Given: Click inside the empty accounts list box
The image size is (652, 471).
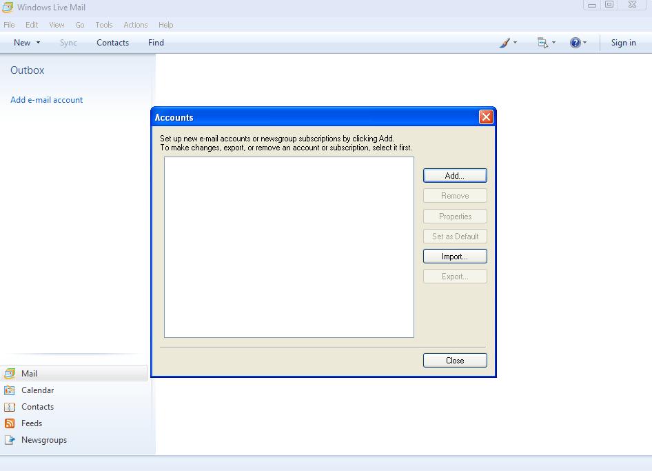Looking at the screenshot, I should [x=289, y=247].
